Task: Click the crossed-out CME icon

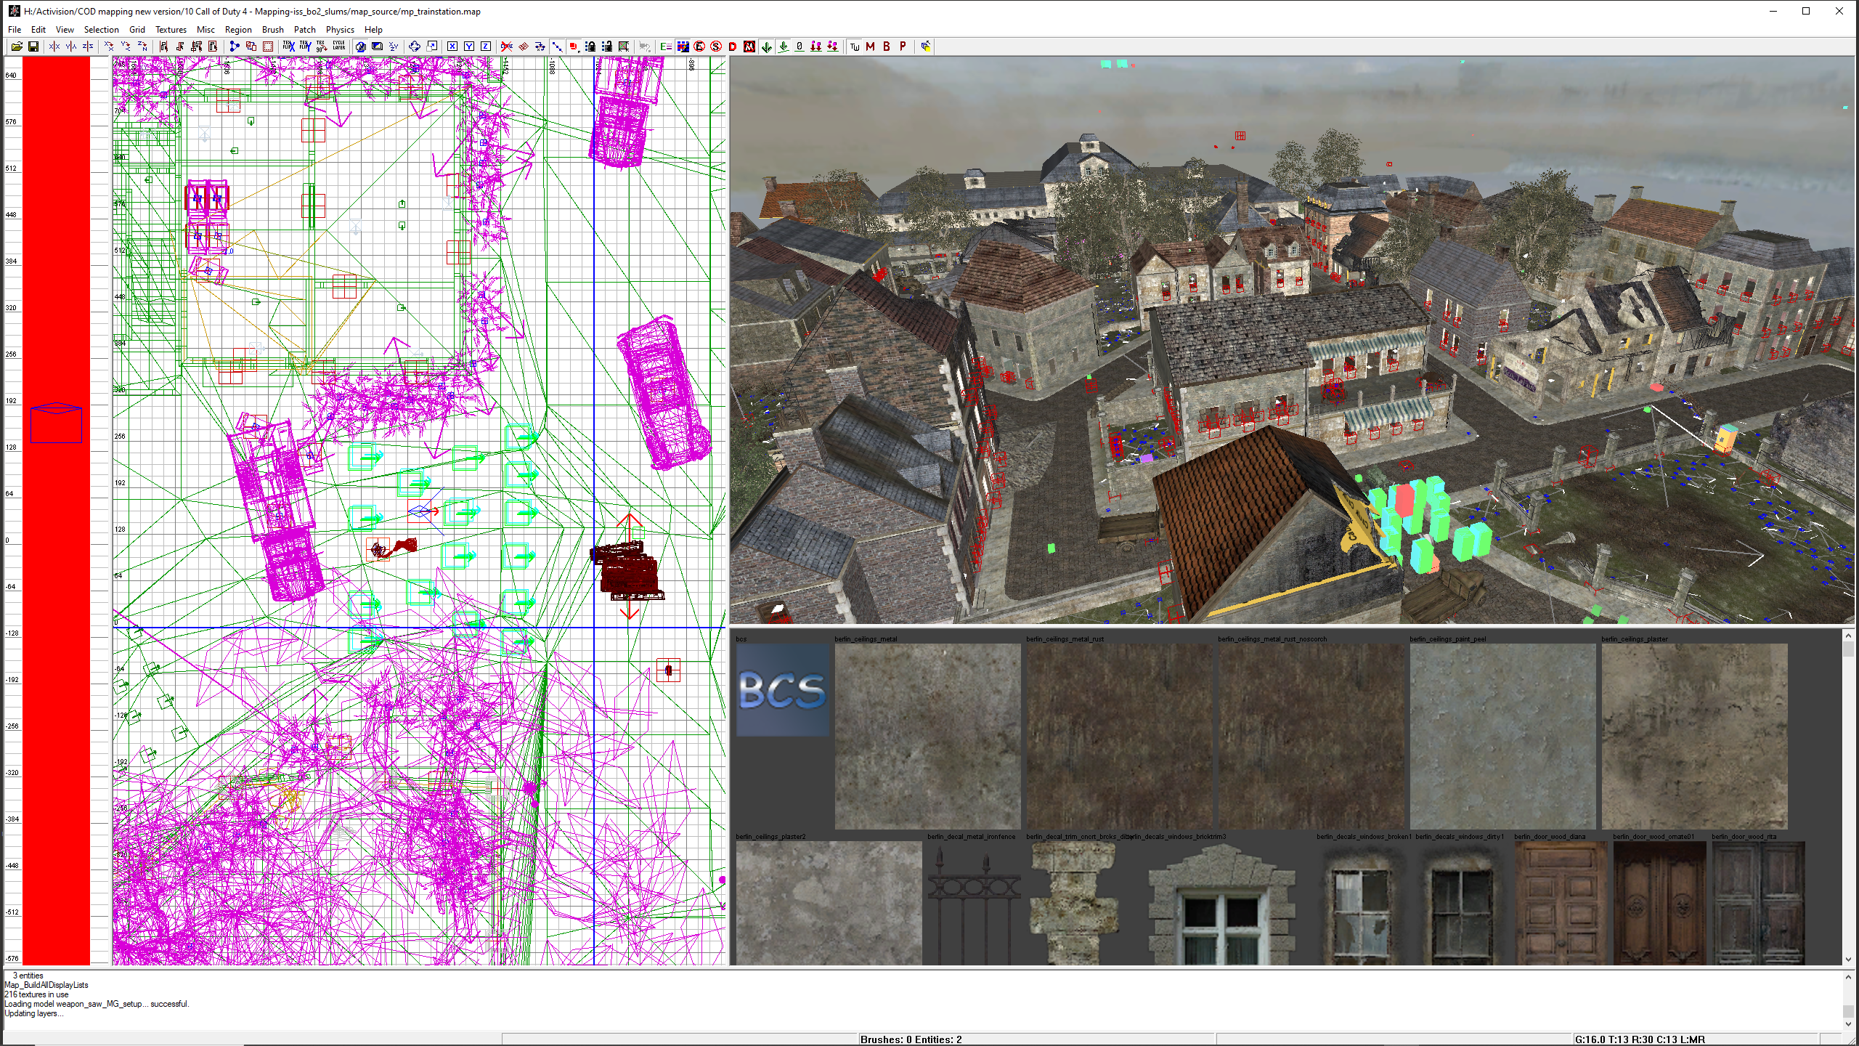Action: (507, 46)
